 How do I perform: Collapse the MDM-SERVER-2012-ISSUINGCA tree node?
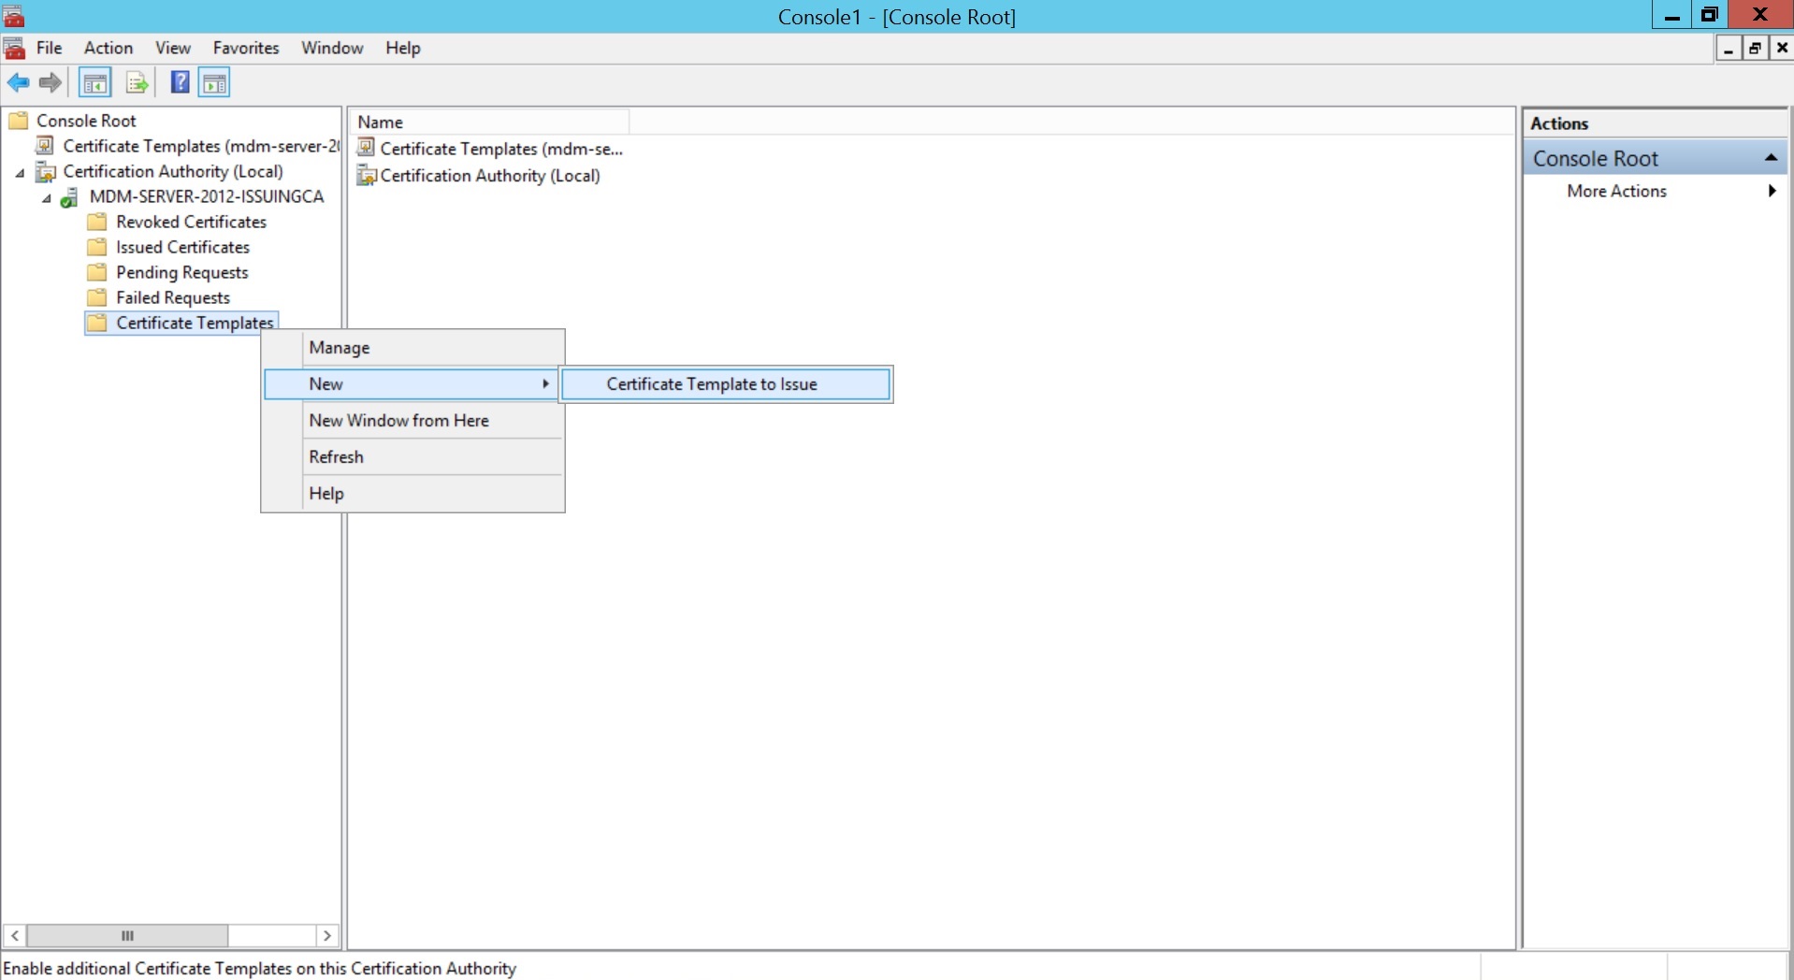coord(45,198)
